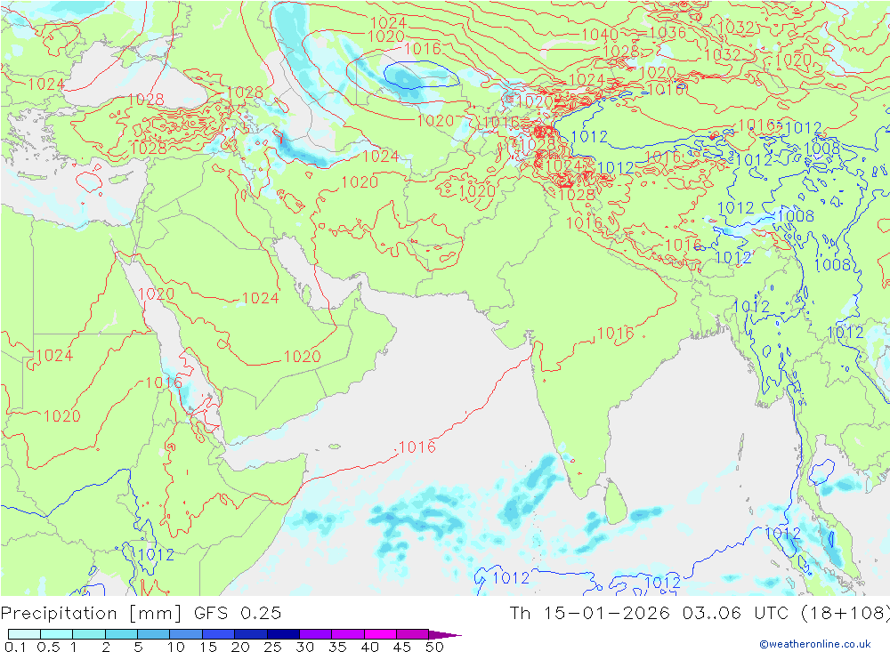Viewport: 890px width, 652px height.
Task: Click the 35–40 mm purple legend swatch
Action: [x=347, y=634]
